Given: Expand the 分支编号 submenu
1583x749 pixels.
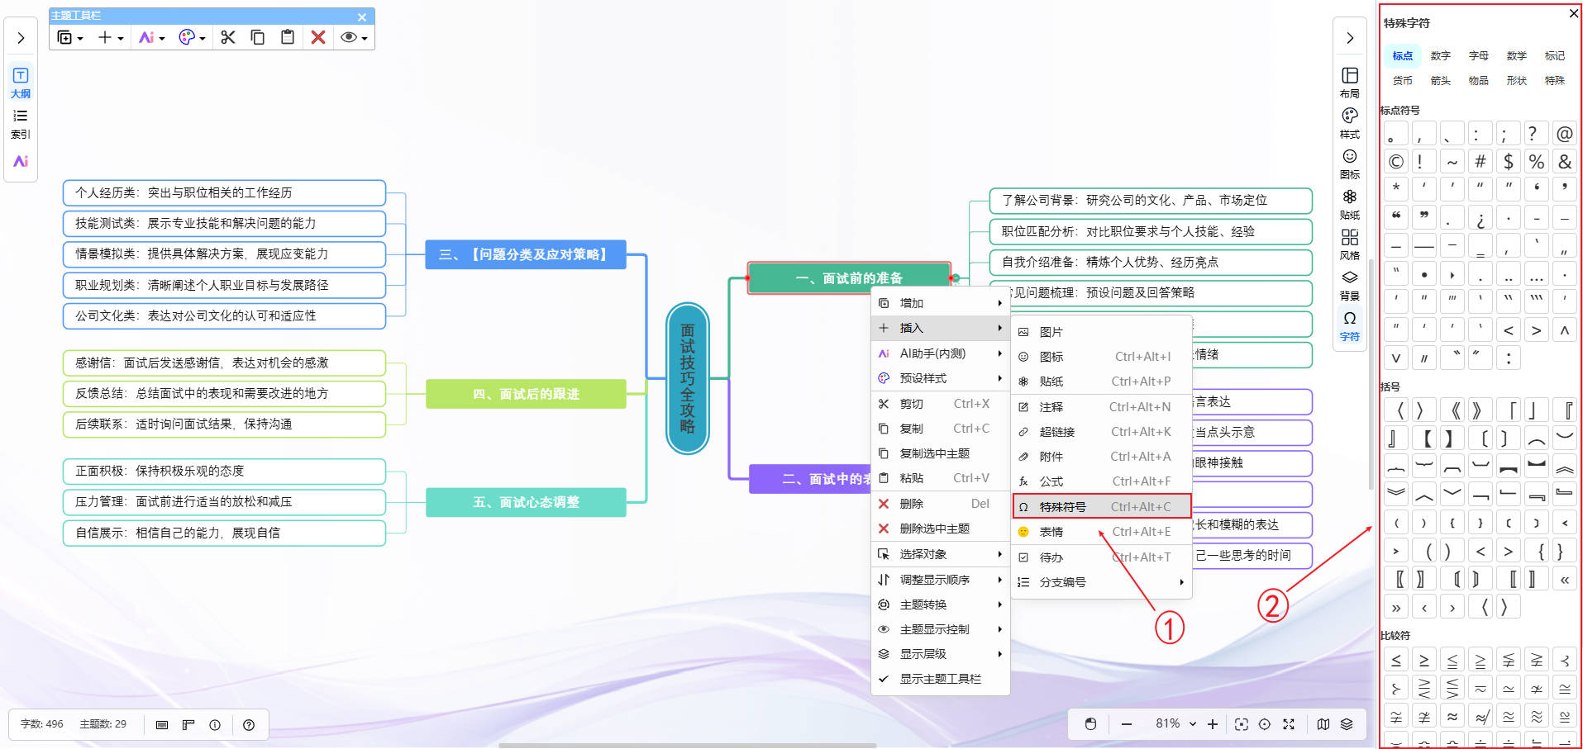Looking at the screenshot, I should coord(1102,582).
